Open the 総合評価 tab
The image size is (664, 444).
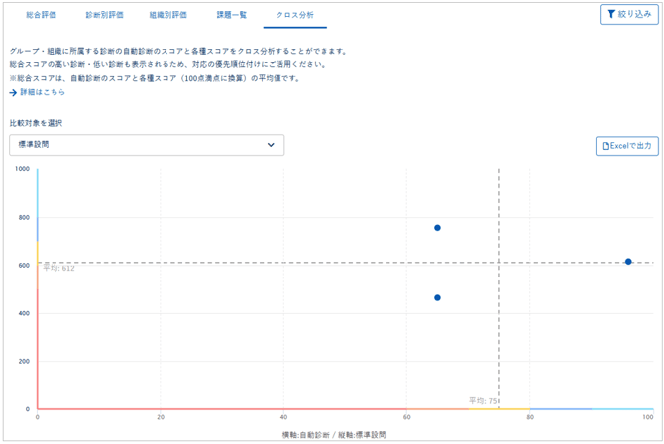[x=41, y=15]
